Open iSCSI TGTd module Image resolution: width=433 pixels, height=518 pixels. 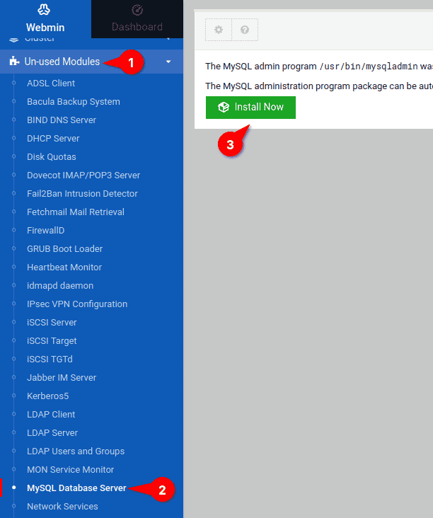tap(50, 359)
